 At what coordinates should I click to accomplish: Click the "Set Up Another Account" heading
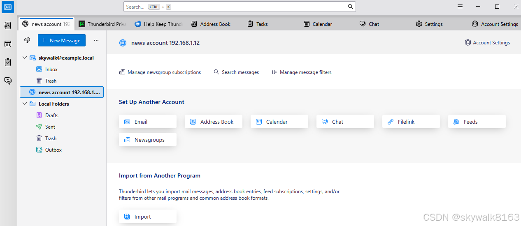pos(151,102)
